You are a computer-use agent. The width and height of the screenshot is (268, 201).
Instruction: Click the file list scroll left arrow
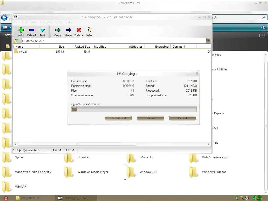click(15, 144)
